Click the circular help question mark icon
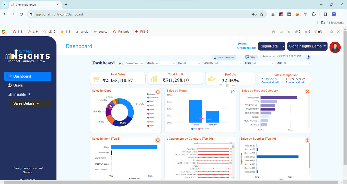The height and width of the screenshot is (184, 347). point(308,57)
